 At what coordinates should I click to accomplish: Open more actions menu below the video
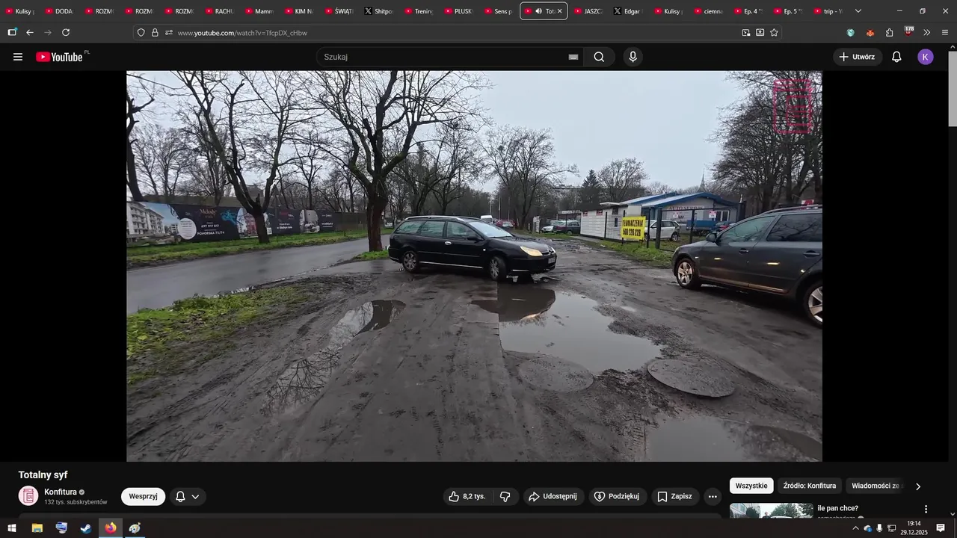[x=713, y=496]
